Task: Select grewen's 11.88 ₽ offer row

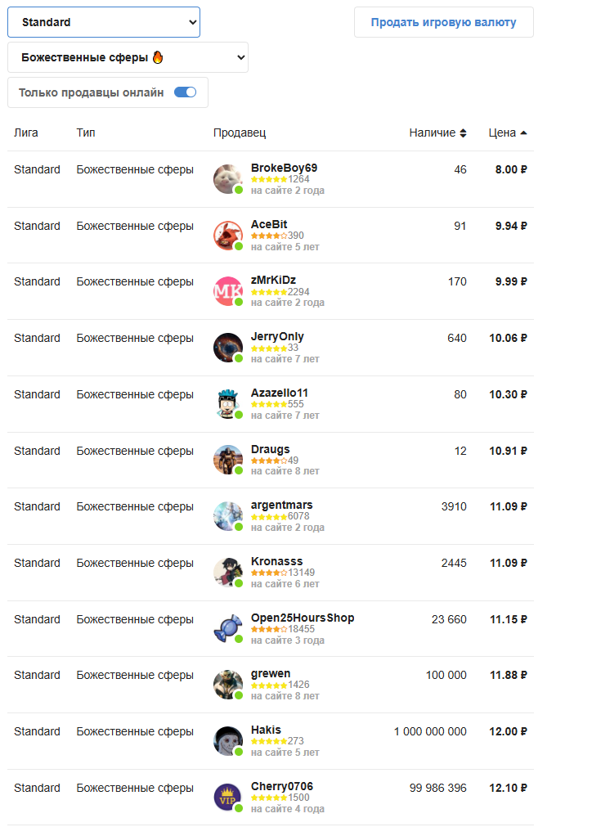Action: (271, 685)
